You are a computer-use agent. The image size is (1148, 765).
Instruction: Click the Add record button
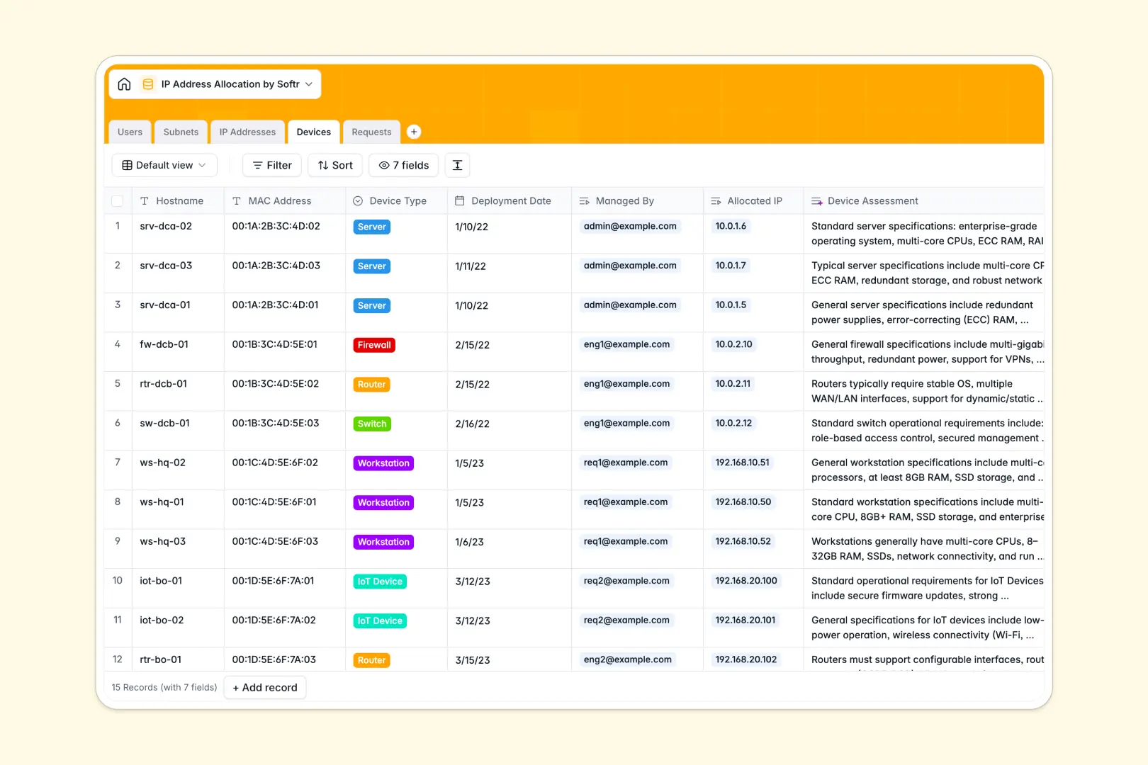(x=264, y=687)
